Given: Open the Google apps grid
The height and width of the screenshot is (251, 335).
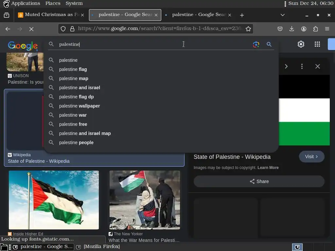Looking at the screenshot, I should coord(317,44).
